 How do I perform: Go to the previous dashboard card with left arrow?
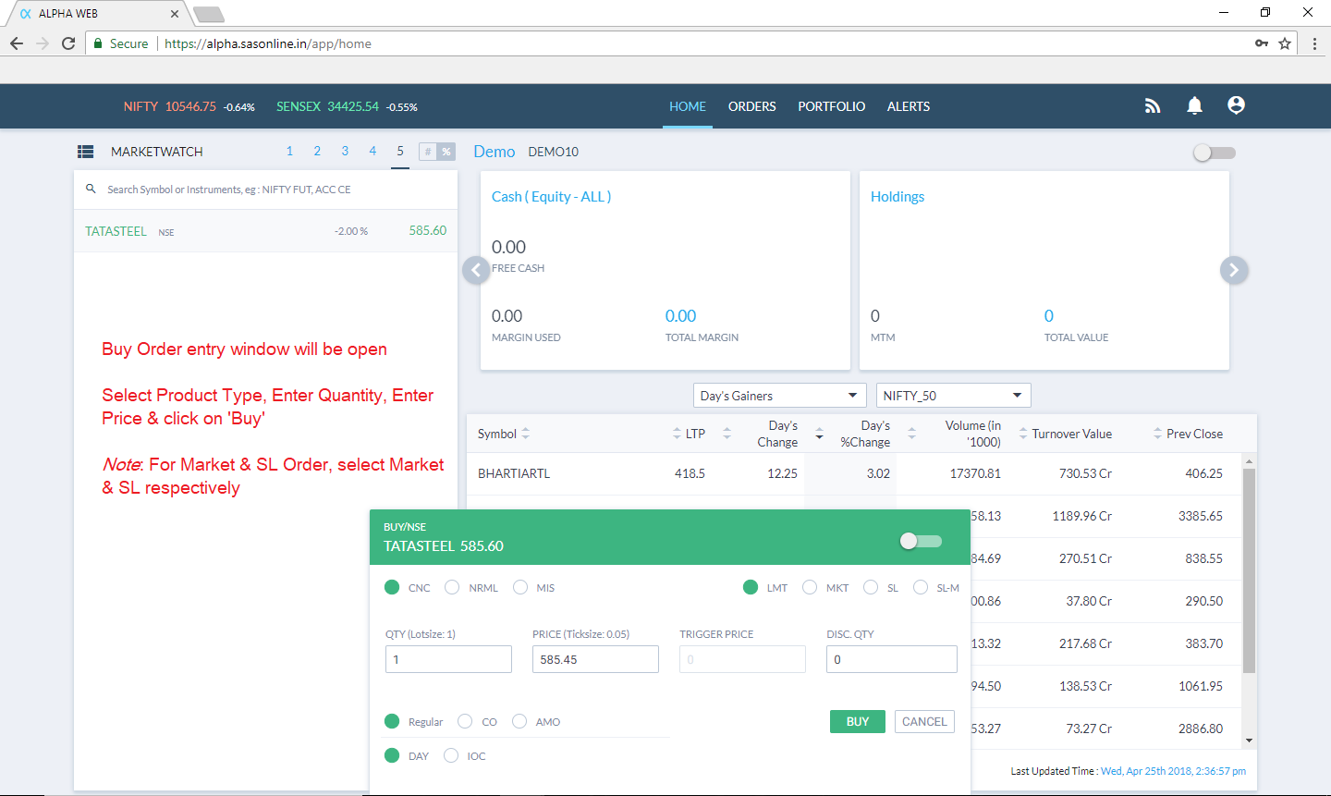[476, 270]
